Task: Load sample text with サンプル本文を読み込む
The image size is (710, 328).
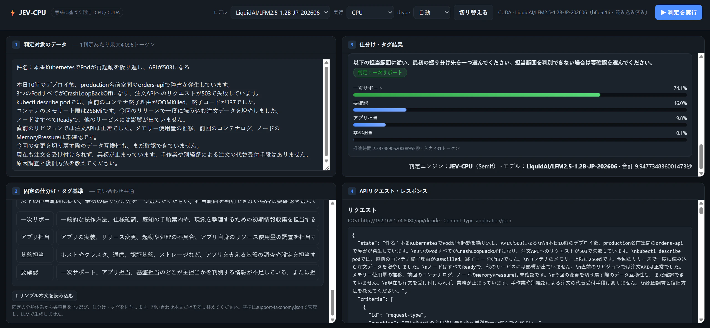Action: click(44, 296)
